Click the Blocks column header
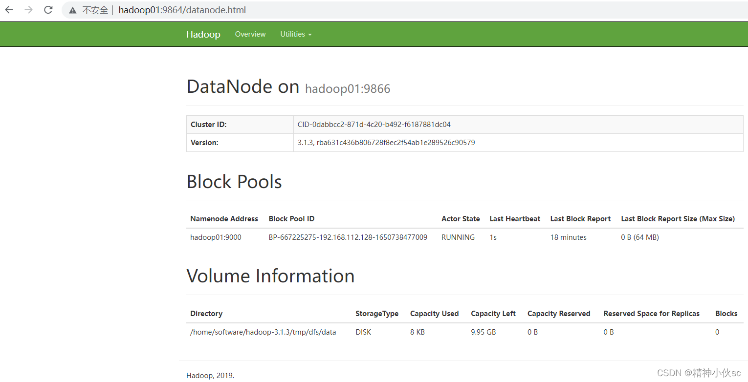 coord(726,314)
